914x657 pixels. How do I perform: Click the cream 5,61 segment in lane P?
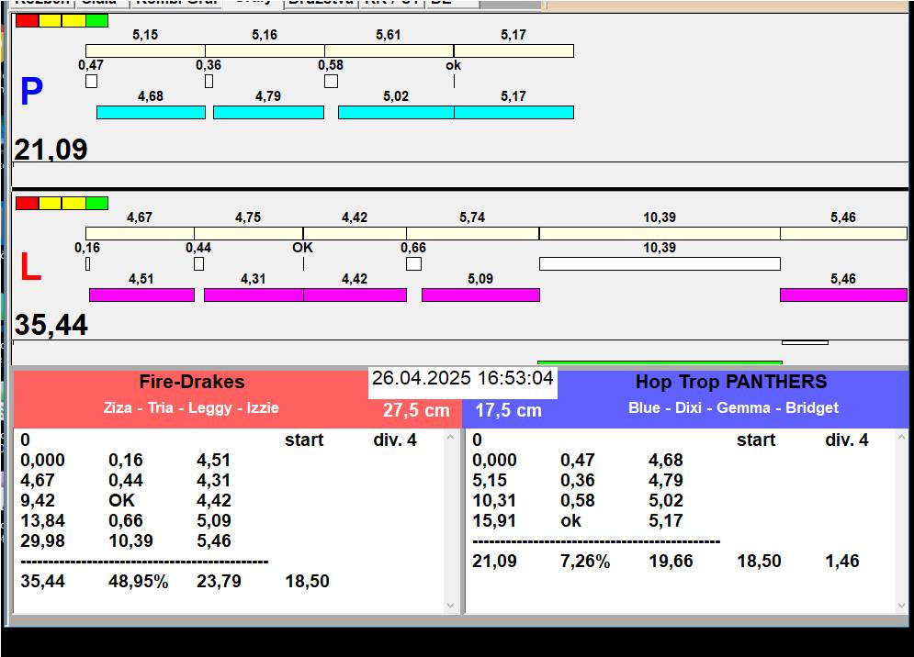click(389, 50)
